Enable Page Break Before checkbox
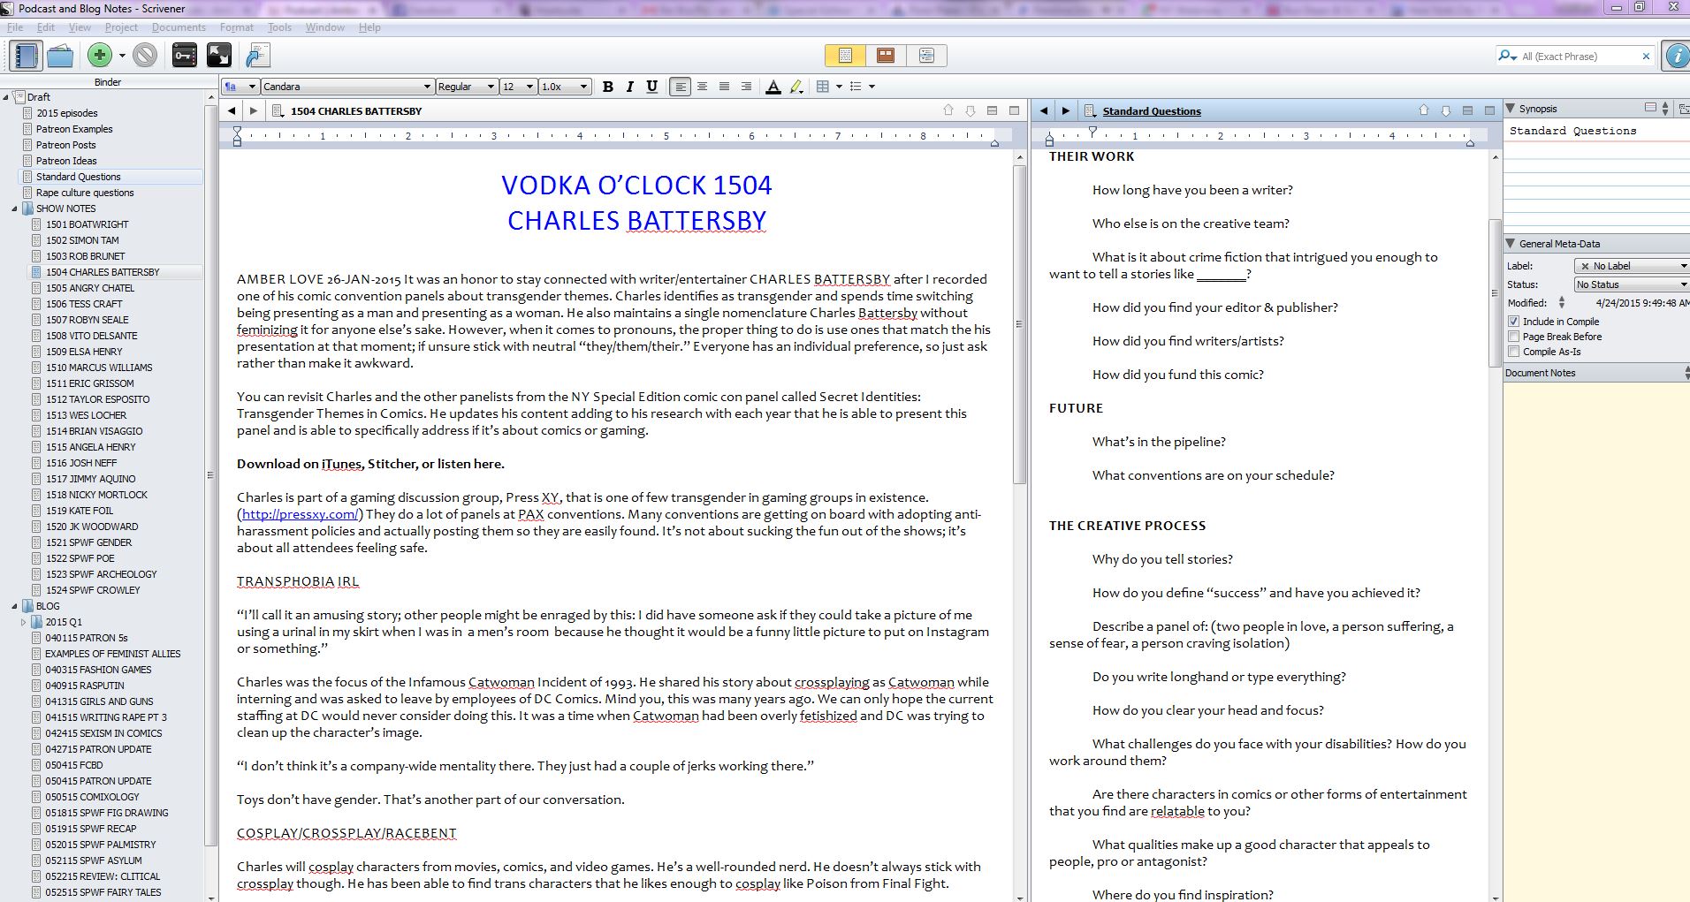This screenshot has width=1690, height=902. click(1514, 337)
